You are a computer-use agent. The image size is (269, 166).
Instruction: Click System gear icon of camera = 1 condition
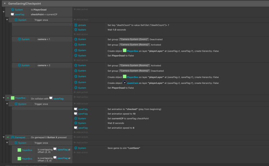[x=19, y=39]
